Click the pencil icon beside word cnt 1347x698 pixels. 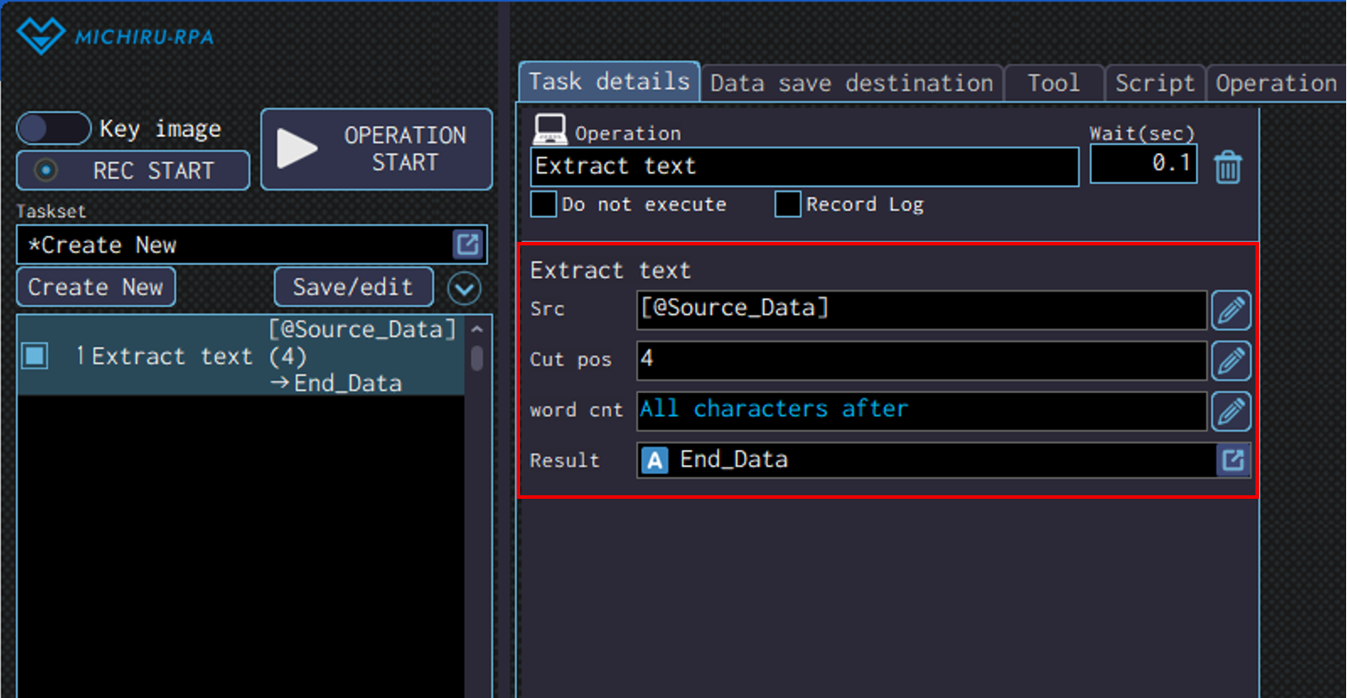coord(1231,412)
